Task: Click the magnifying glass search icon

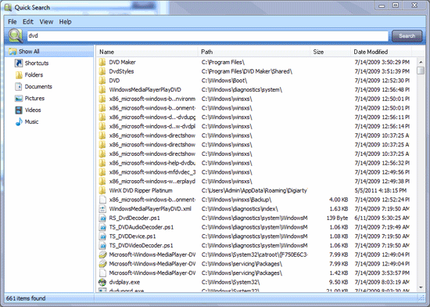Action: click(x=16, y=36)
